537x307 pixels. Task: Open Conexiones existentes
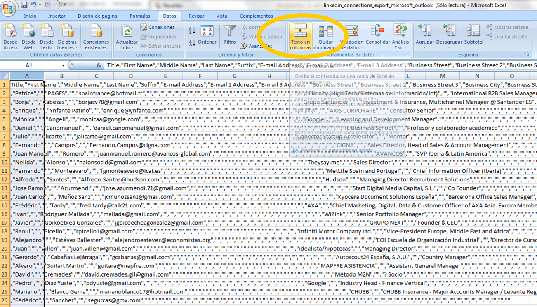tap(96, 36)
